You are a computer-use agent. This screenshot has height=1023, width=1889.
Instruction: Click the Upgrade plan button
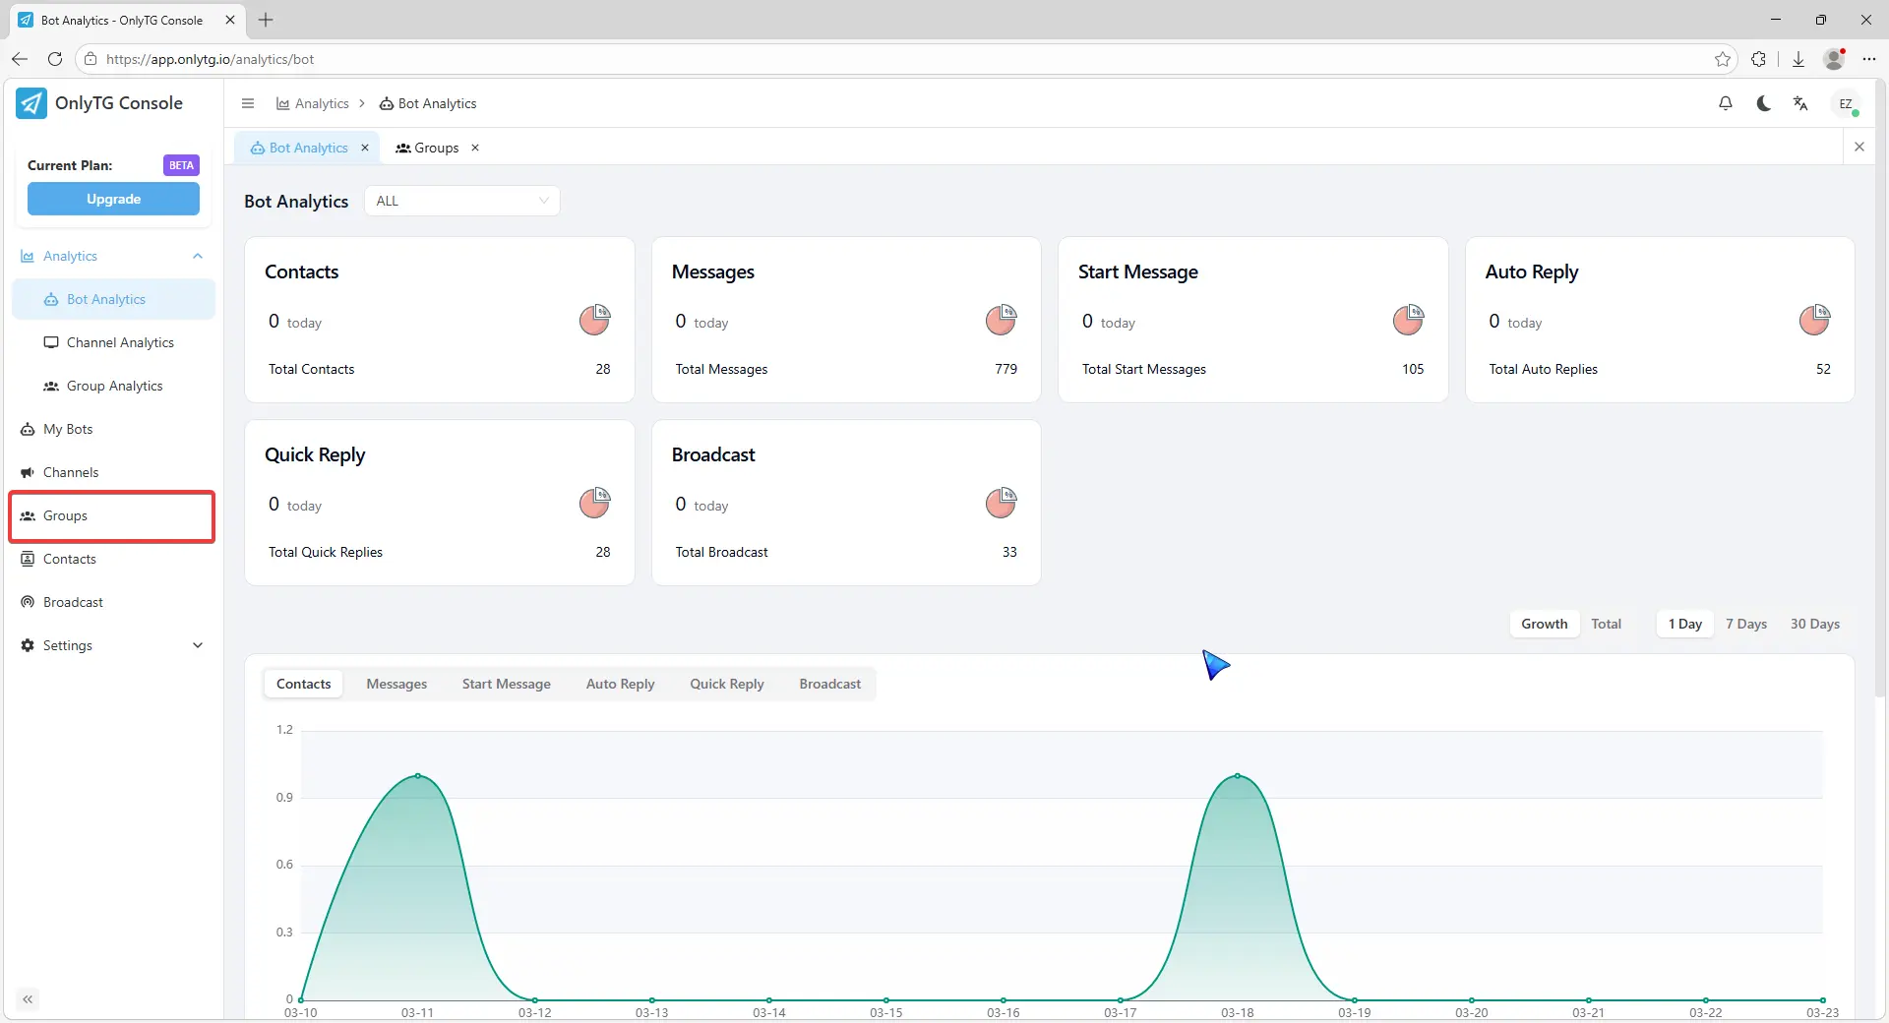pyautogui.click(x=113, y=199)
